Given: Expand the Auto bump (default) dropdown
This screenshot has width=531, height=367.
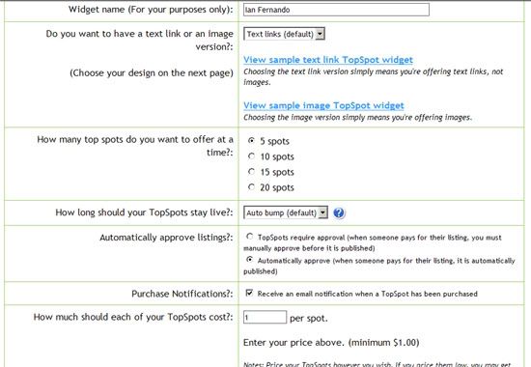Looking at the screenshot, I should click(286, 212).
